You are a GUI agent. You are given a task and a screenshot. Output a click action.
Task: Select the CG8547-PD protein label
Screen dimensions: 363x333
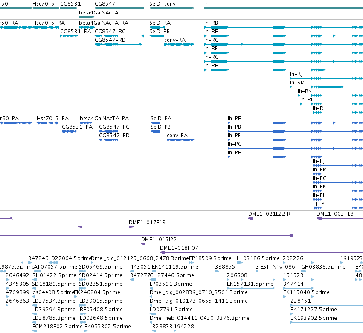click(x=114, y=136)
